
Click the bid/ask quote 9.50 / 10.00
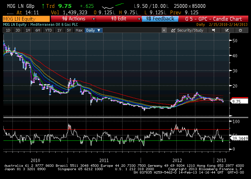(151, 6)
